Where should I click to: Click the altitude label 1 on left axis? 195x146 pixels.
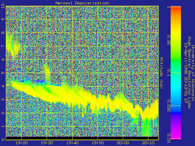point(3,126)
